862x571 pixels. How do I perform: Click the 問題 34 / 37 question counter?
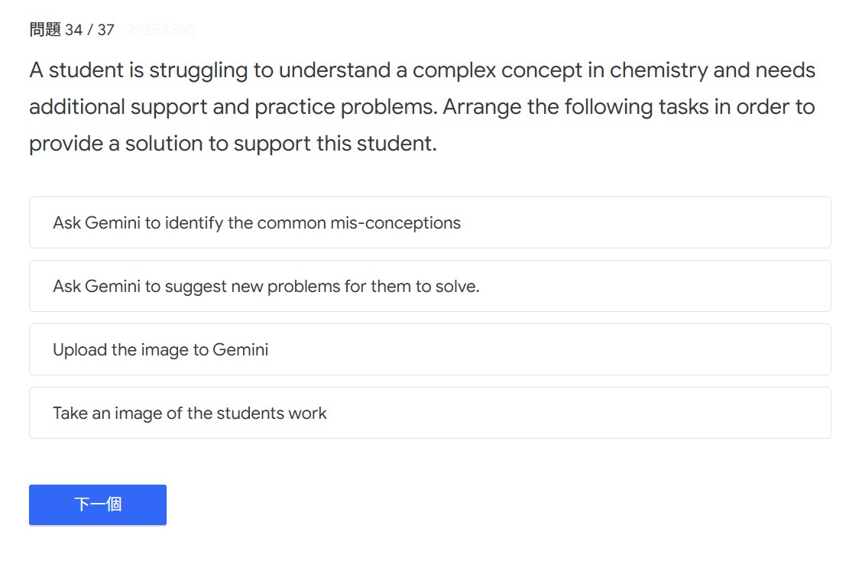(72, 30)
